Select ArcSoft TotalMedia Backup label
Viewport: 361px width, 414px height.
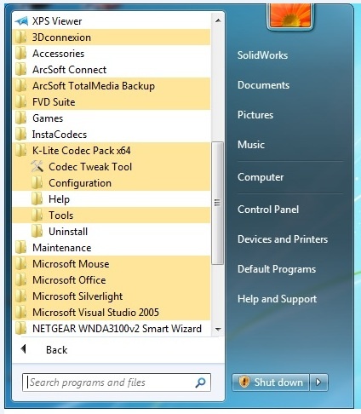[x=94, y=86]
